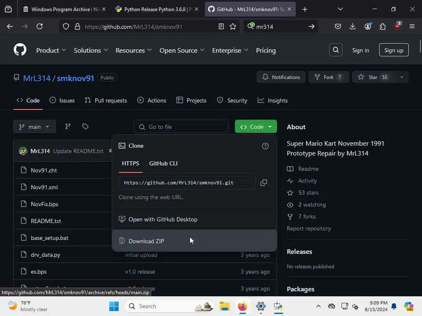
Task: Open Settings gear in taskbar
Action: tap(260, 306)
